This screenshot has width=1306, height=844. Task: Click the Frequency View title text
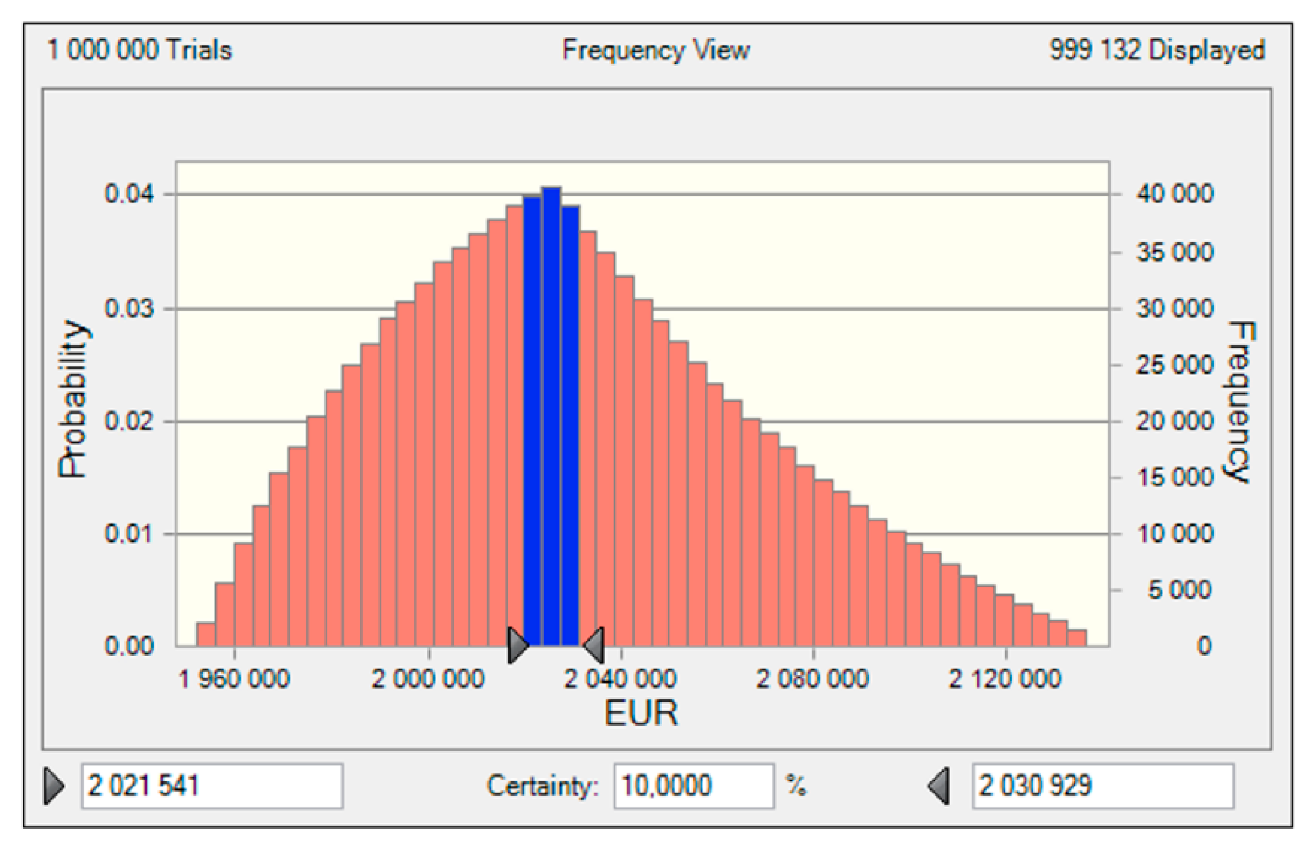[x=655, y=50]
